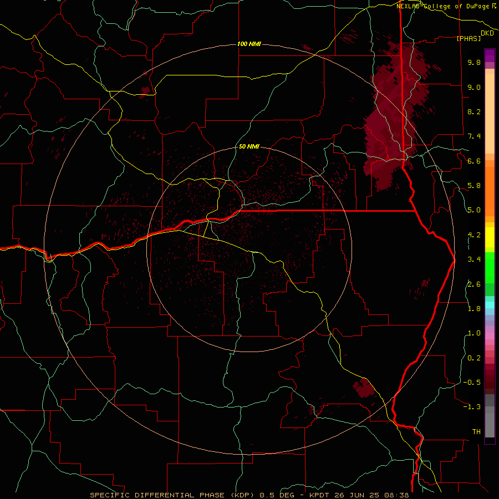Screen dimensions: 499x499
Task: Click the 9.8 value on the color scale
Action: point(474,62)
